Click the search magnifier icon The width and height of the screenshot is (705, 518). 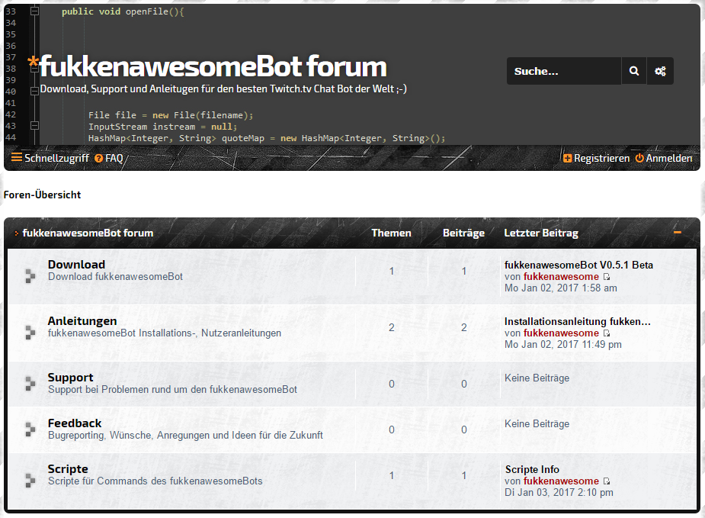(634, 71)
